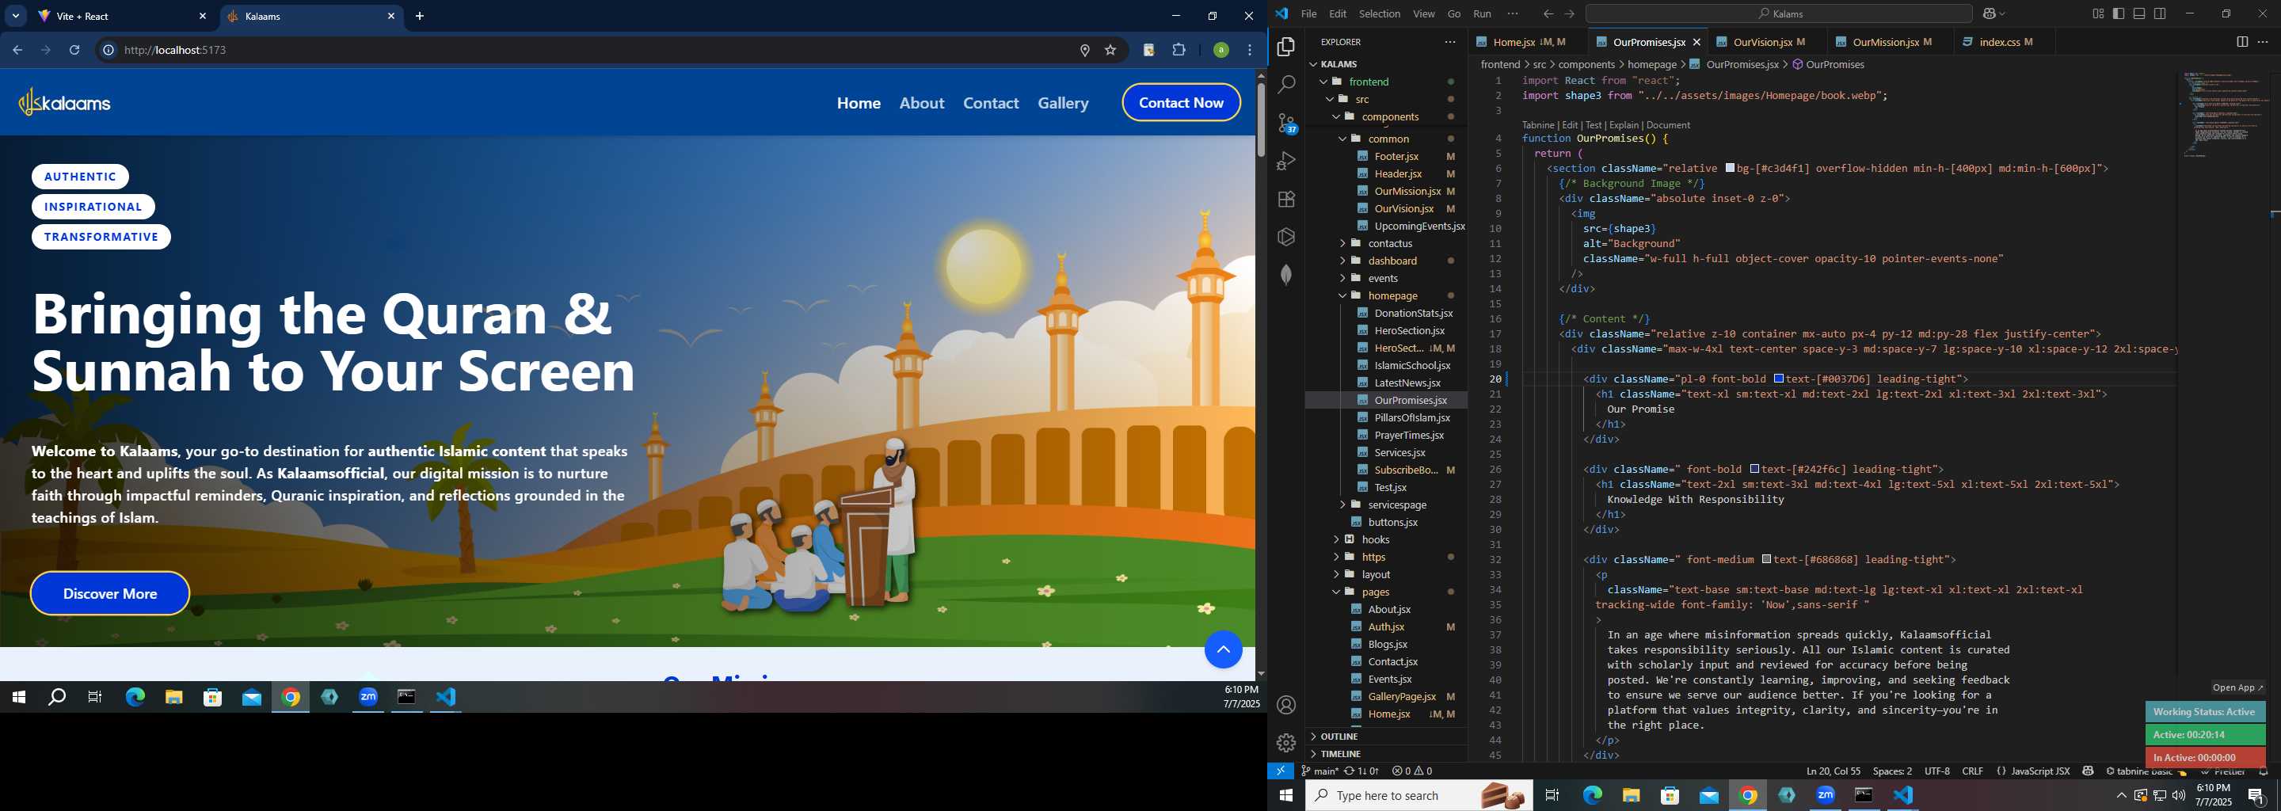
Task: Open MongoDB leaf icon in activity bar
Action: pos(1285,275)
